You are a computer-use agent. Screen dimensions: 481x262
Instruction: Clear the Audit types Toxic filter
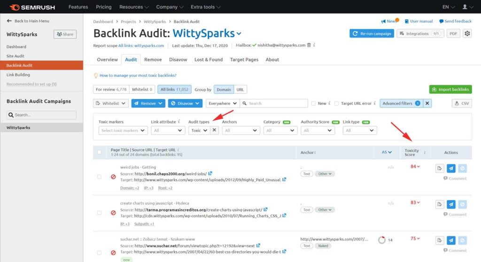(x=214, y=130)
